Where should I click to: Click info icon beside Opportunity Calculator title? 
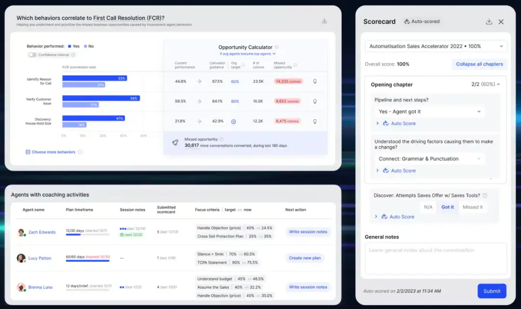click(x=276, y=47)
